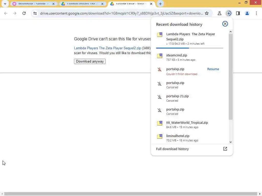Open the Lambda Players zip file link
Viewport: 262px width, 196px height.
pyautogui.click(x=107, y=48)
